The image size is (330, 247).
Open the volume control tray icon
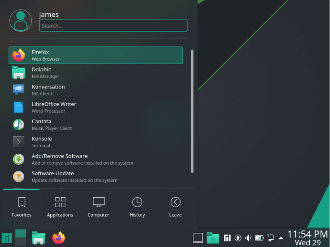coord(248,238)
